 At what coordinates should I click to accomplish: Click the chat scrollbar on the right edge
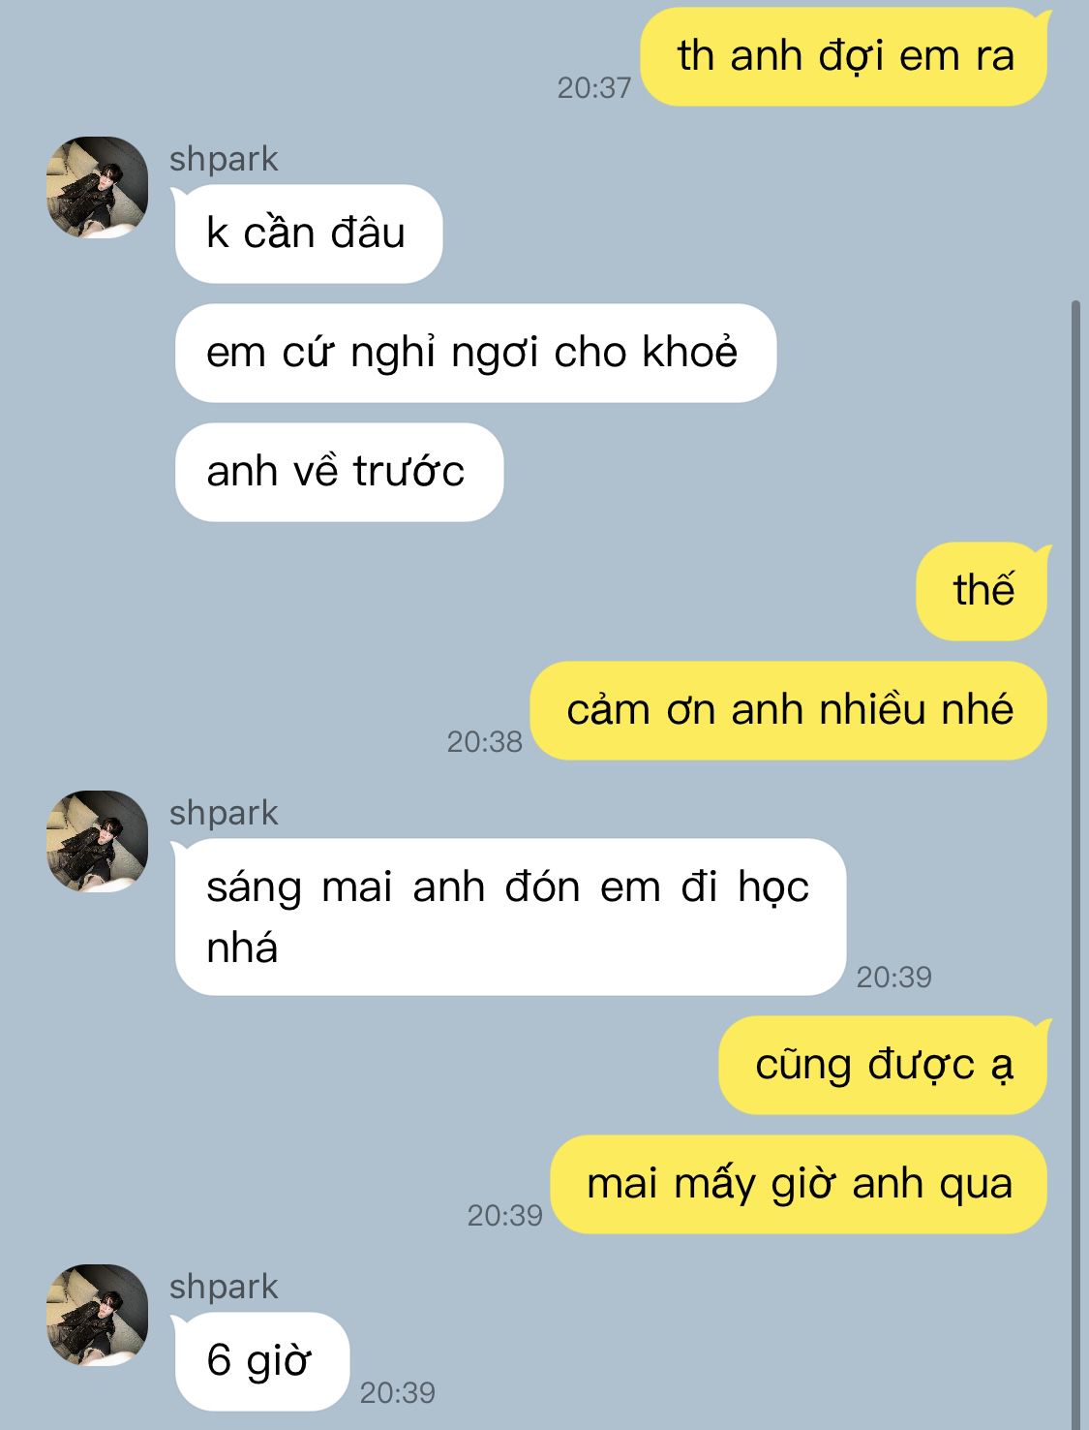click(x=1075, y=862)
